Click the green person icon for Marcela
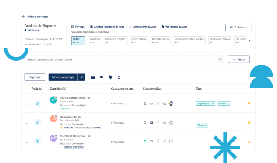 pos(145,141)
